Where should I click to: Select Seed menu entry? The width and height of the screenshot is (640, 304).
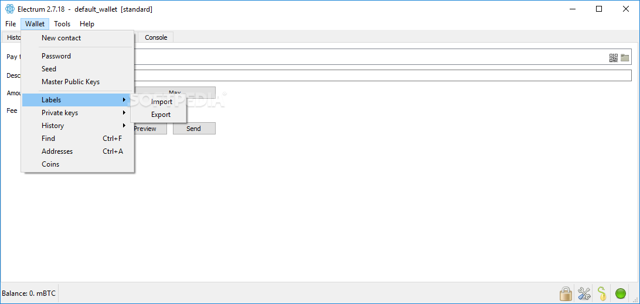[77, 69]
